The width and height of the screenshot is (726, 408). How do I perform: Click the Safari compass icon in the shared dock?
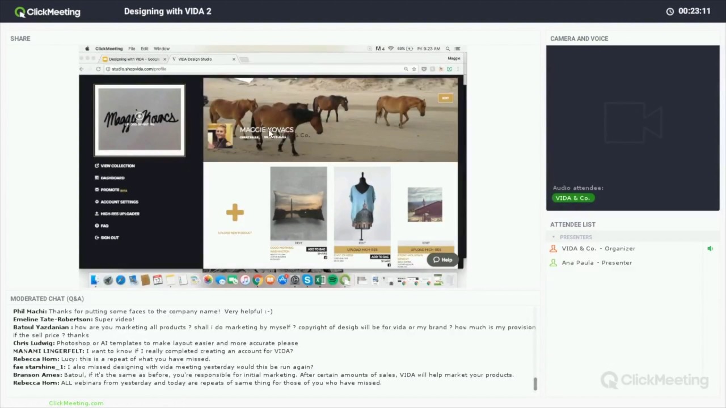(121, 280)
